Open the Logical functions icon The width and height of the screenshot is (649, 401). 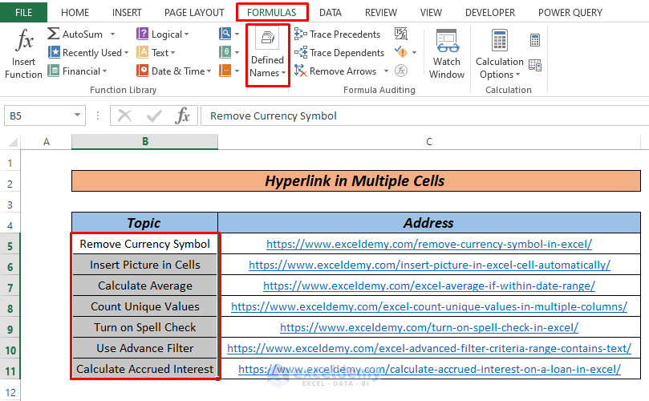[x=142, y=34]
